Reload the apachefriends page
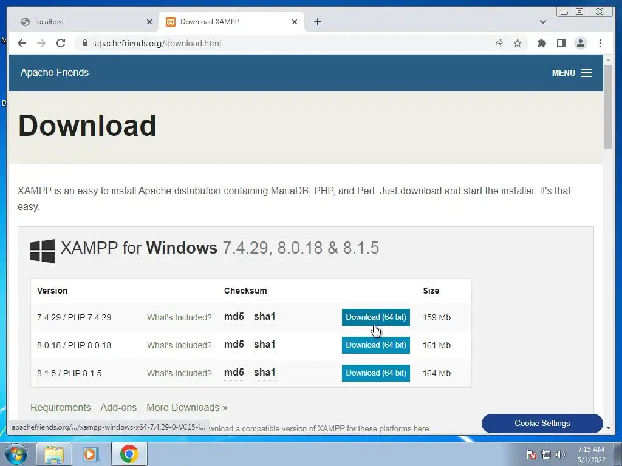Image resolution: width=622 pixels, height=466 pixels. (61, 43)
